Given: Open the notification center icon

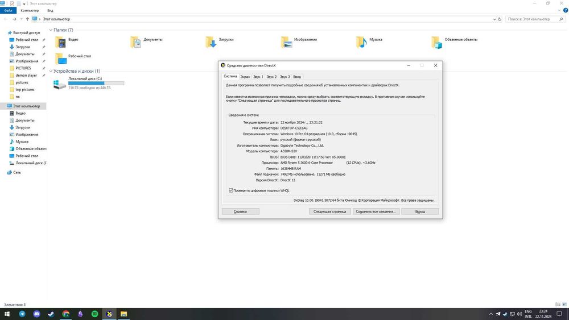Looking at the screenshot, I should coord(559,314).
